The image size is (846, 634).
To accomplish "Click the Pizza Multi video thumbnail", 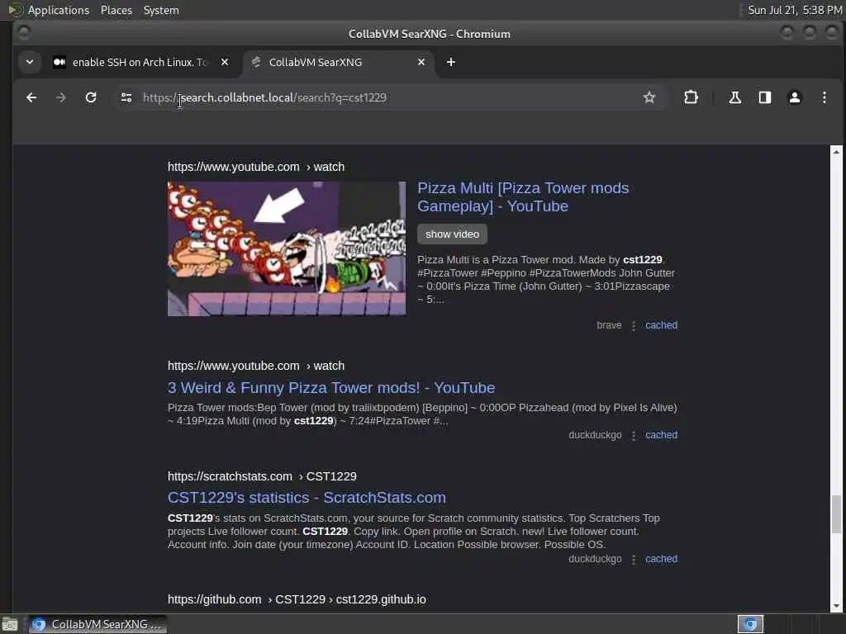I will click(287, 248).
